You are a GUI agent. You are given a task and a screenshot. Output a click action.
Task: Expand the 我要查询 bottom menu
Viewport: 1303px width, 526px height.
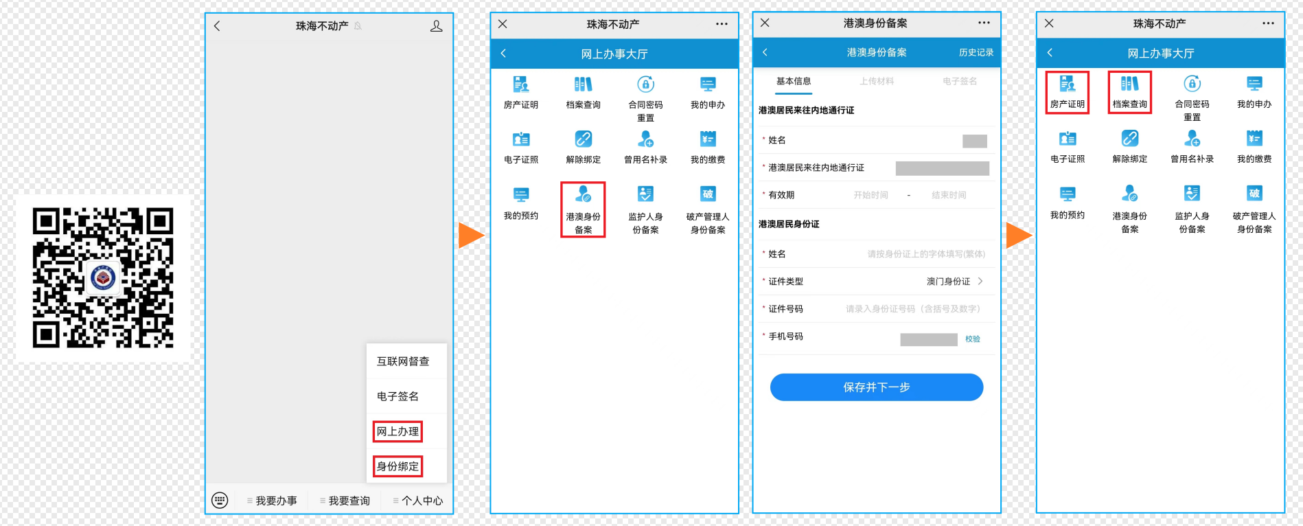(x=345, y=501)
